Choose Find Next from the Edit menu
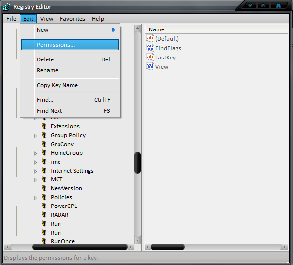Viewport: 293px width, 265px height. tap(70, 111)
